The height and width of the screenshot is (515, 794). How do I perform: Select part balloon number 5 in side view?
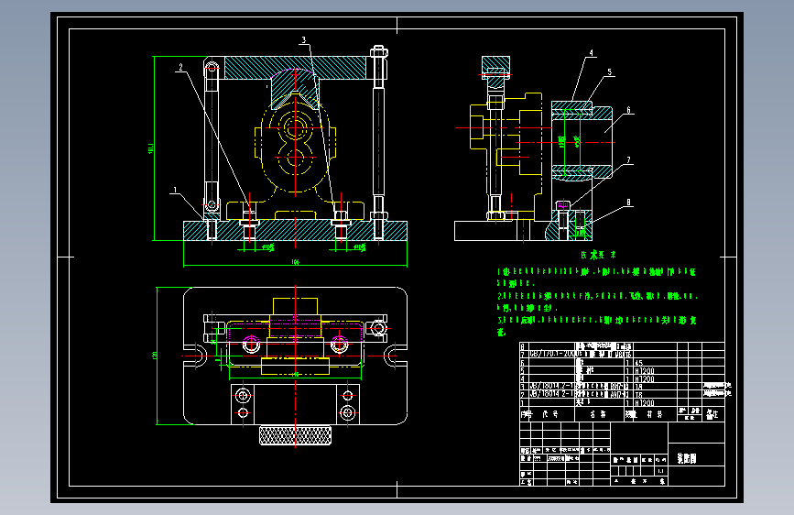pyautogui.click(x=610, y=72)
